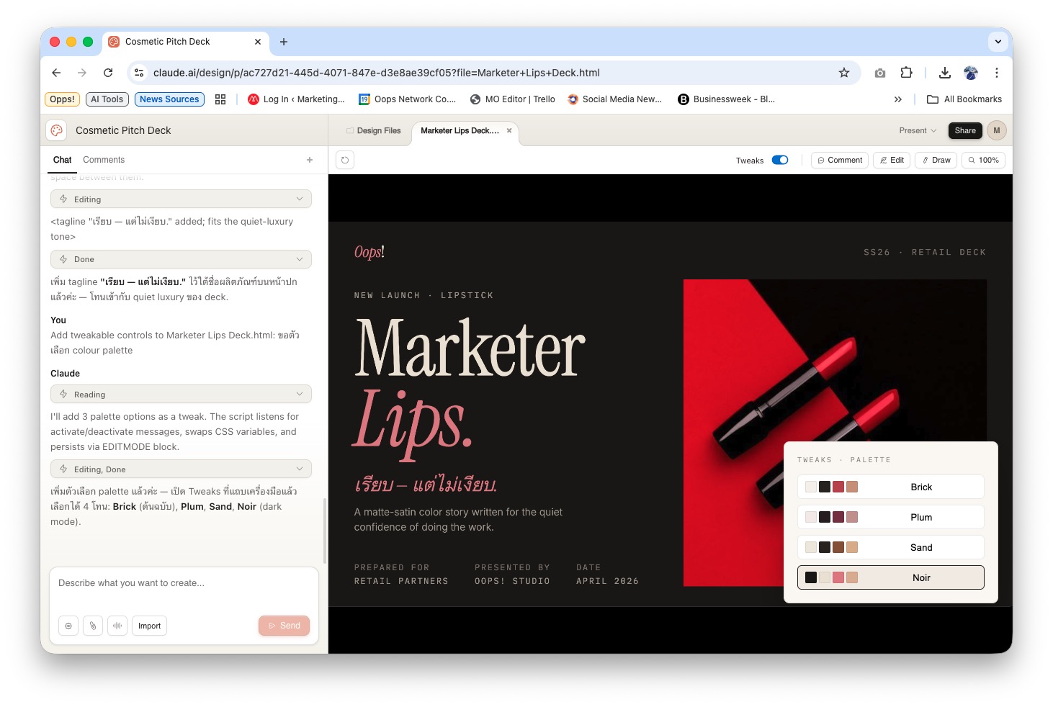Click the Share button
The height and width of the screenshot is (707, 1053).
pos(965,130)
